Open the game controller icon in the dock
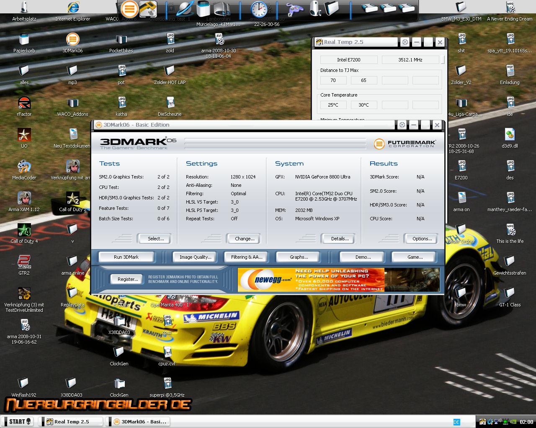The height and width of the screenshot is (428, 536). pos(295,9)
